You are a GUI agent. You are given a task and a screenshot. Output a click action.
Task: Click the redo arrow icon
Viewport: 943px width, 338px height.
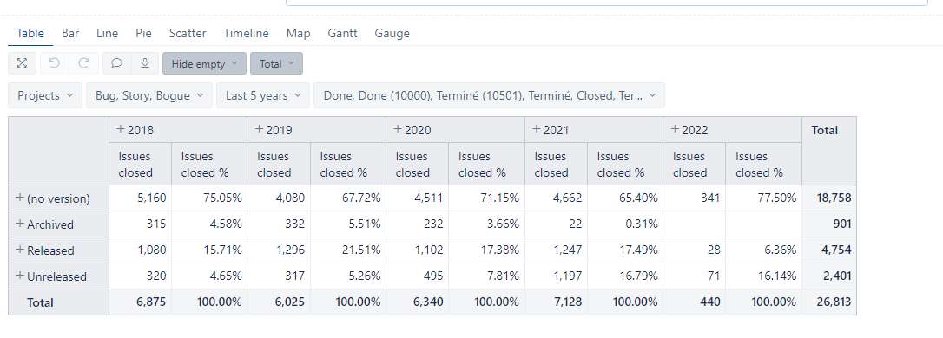pos(83,63)
